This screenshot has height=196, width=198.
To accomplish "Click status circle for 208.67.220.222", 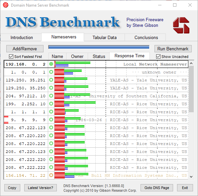I will [51, 143].
